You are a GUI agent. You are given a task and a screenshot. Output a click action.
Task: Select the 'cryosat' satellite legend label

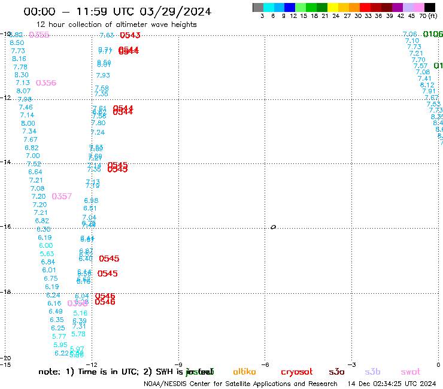coord(297,372)
